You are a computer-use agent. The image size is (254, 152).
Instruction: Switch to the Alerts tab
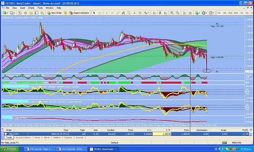(47, 138)
